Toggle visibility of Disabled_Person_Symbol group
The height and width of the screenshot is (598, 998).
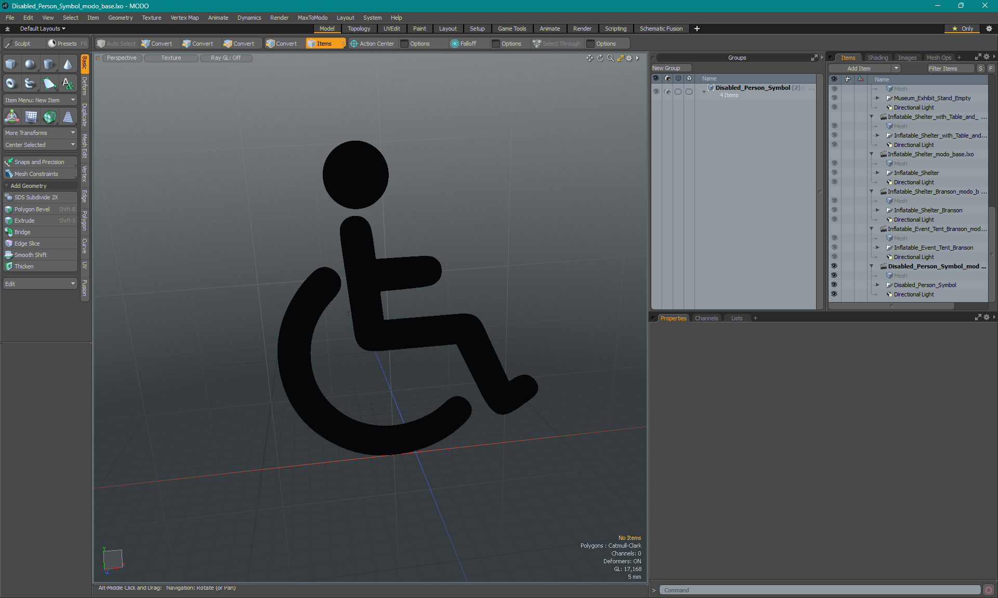pyautogui.click(x=656, y=91)
